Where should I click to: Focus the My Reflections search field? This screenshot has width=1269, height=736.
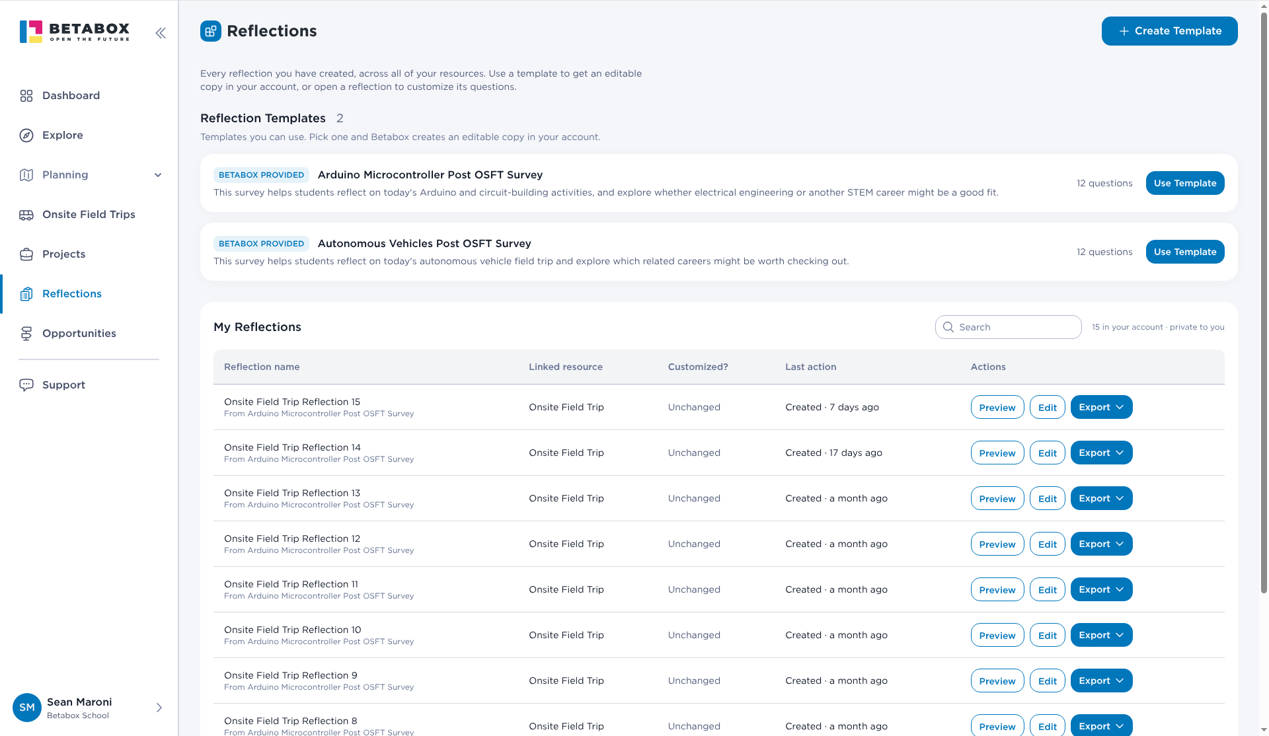pos(1009,327)
